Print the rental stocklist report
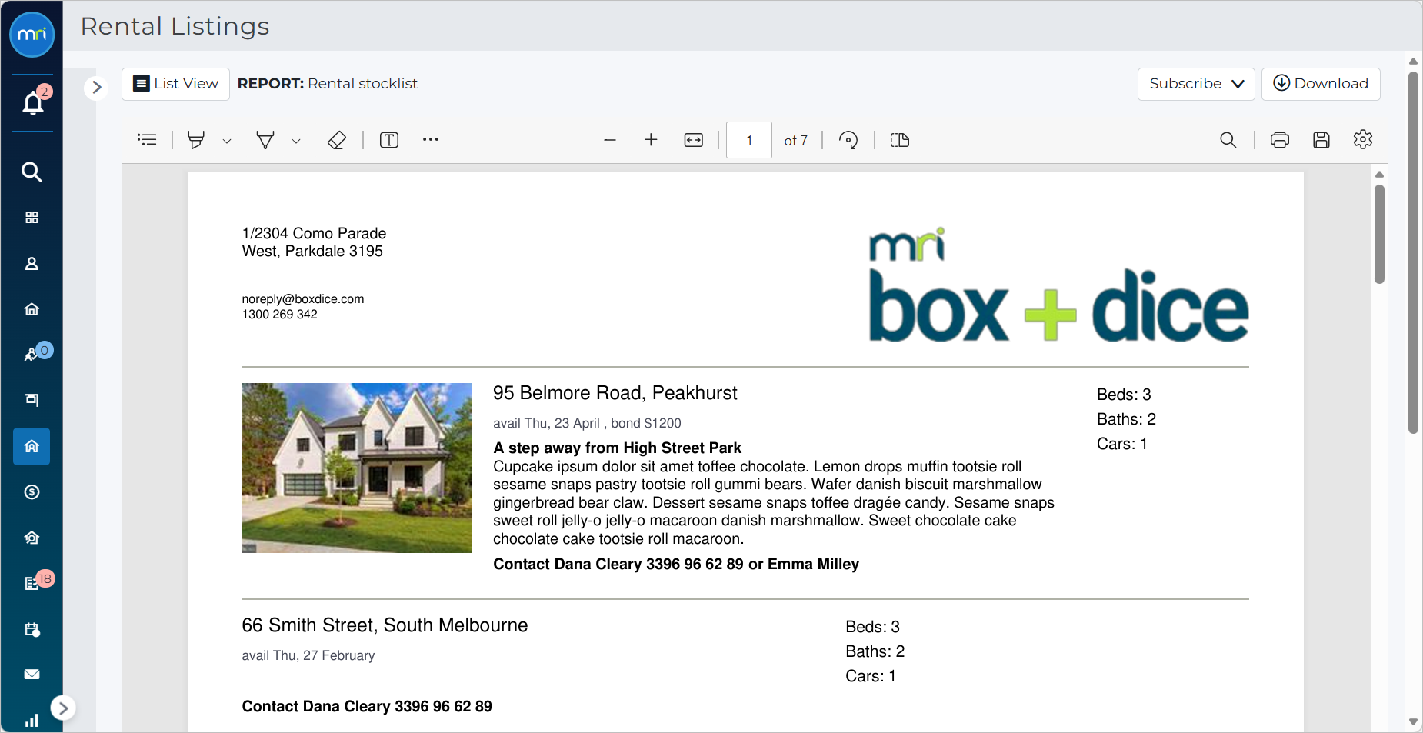The image size is (1423, 733). pyautogui.click(x=1280, y=140)
